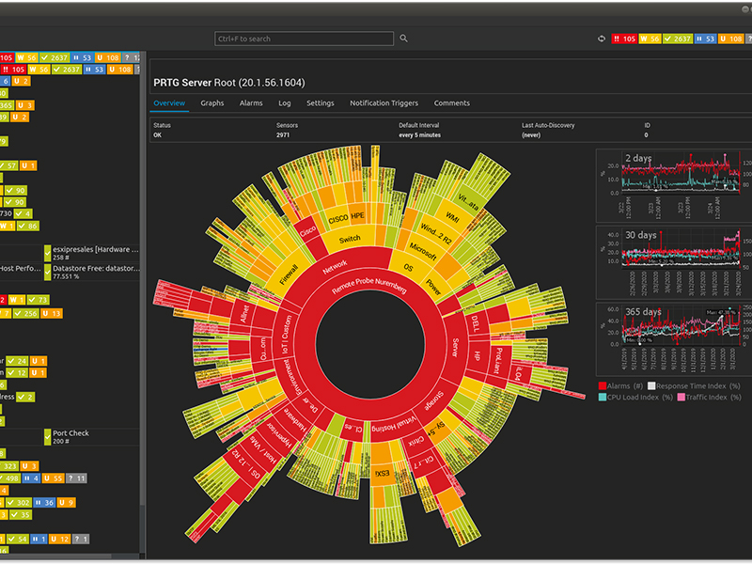Screen dimensions: 752x564
Task: Click the Firewall sunburst segment
Action: (289, 274)
